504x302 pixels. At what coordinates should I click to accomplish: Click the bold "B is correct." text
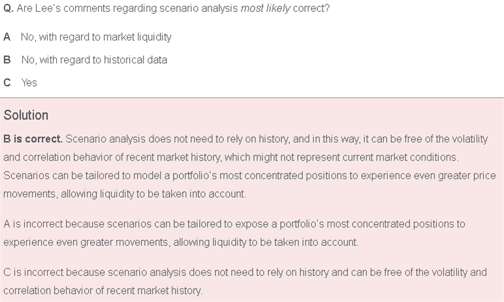pyautogui.click(x=33, y=139)
